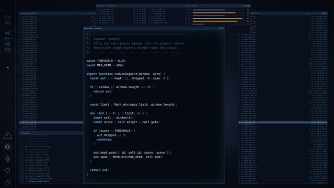Click the 'const limit = Math.min(opts.limit' line
This screenshot has width=334, height=188.
[x=133, y=104]
